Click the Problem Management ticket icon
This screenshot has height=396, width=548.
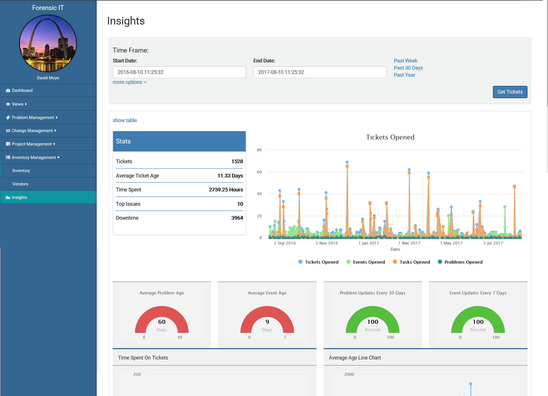click(8, 118)
